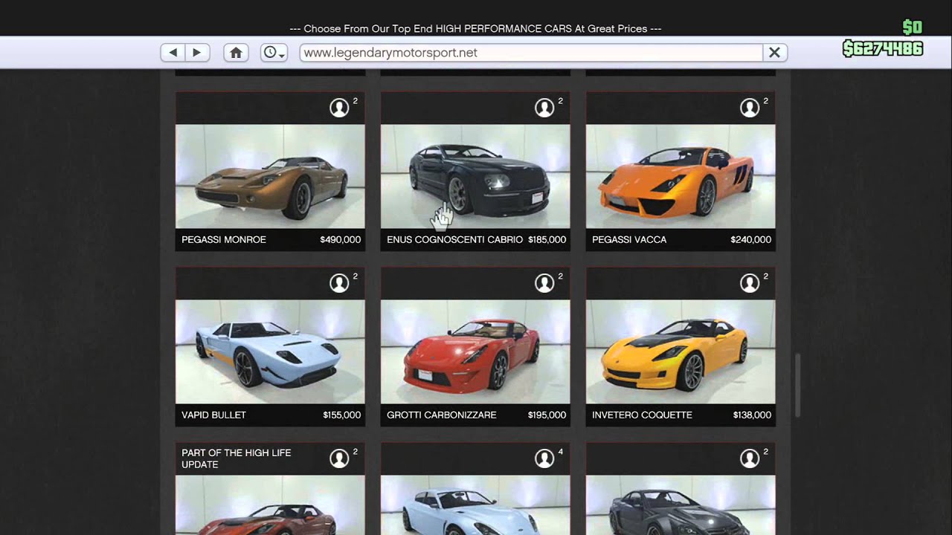Click the $240,000 price
This screenshot has width=952, height=535.
pyautogui.click(x=751, y=240)
